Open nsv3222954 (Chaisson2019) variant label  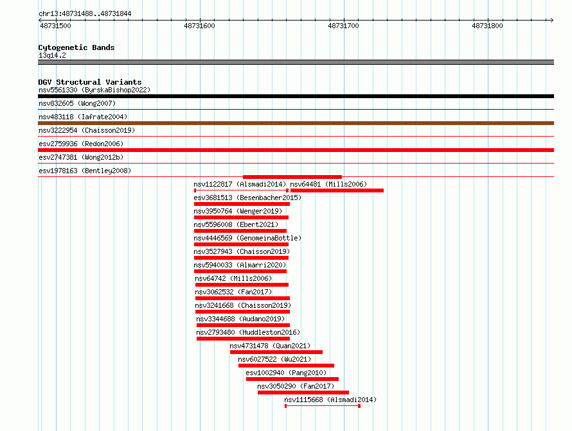pyautogui.click(x=87, y=130)
